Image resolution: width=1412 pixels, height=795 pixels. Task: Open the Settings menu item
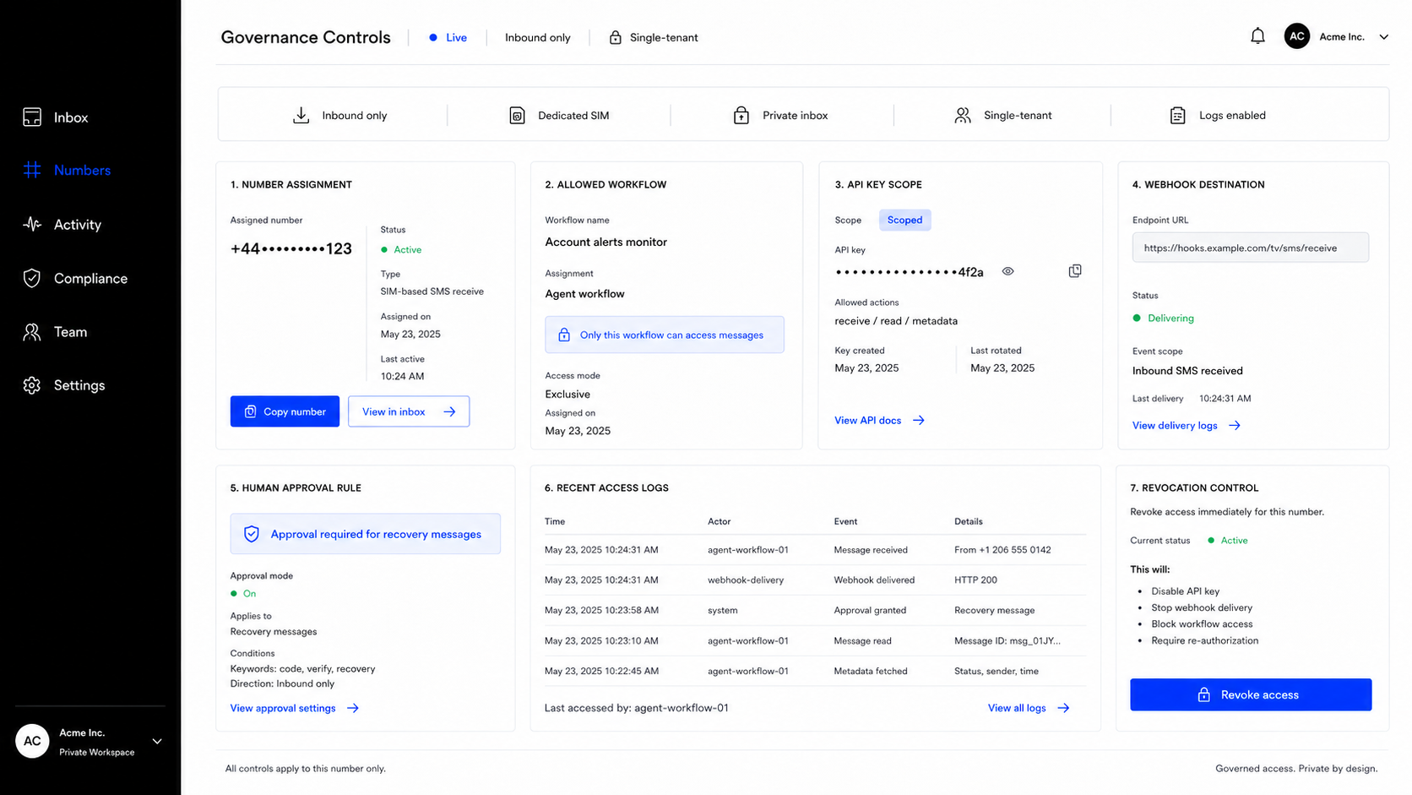pos(79,385)
